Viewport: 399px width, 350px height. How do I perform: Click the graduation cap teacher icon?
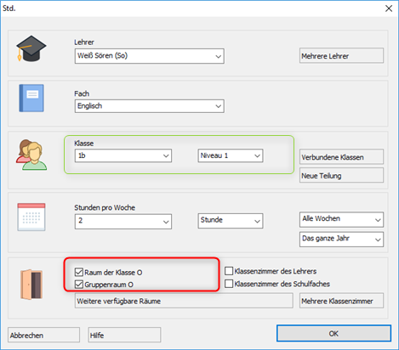tap(31, 48)
